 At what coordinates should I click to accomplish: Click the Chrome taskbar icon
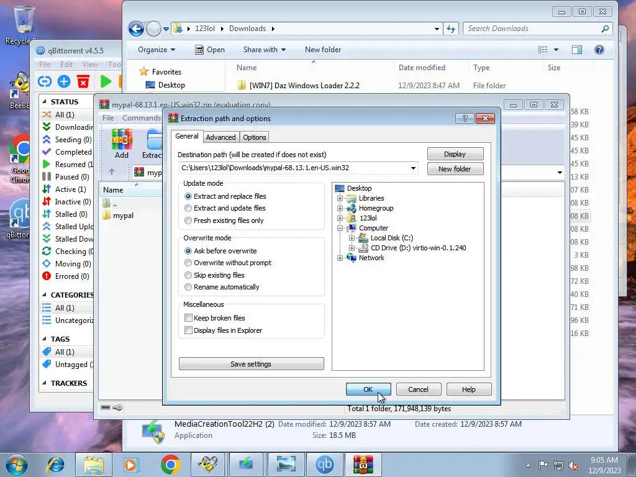(x=170, y=465)
